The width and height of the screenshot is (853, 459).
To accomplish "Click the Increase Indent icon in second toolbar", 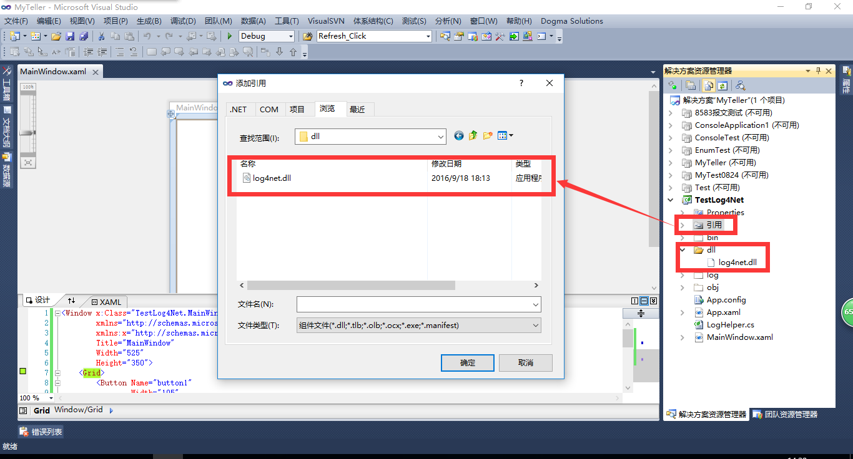I will point(102,52).
